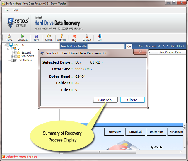This screenshot has width=188, height=161.
Task: Click the D drive icon in tree
Action: pyautogui.click(x=15, y=49)
